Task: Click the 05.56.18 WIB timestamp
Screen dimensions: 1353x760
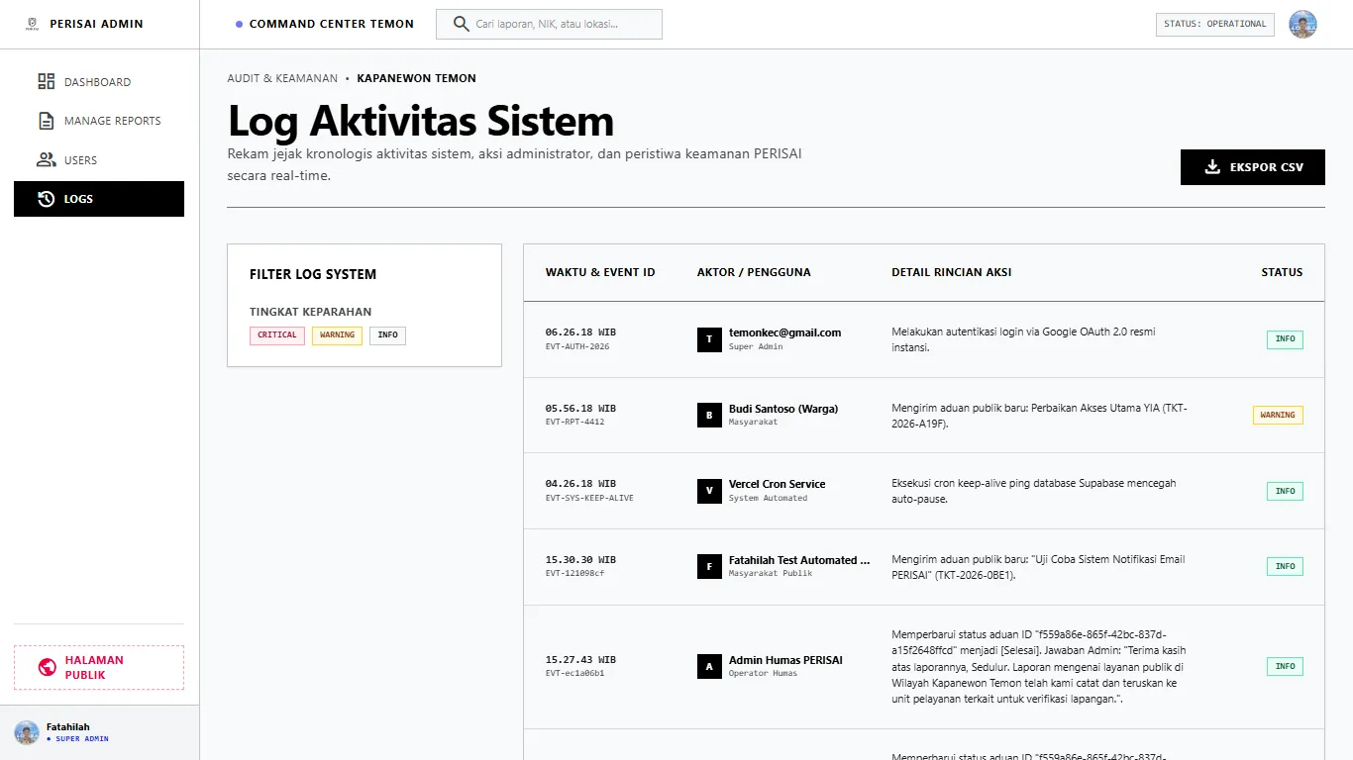Action: tap(580, 409)
